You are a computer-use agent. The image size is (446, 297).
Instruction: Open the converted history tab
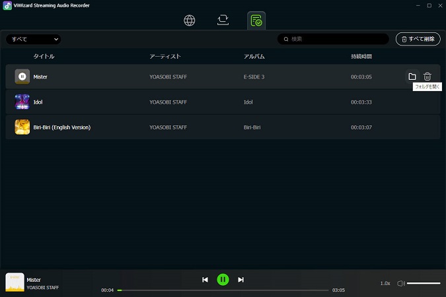pos(256,20)
